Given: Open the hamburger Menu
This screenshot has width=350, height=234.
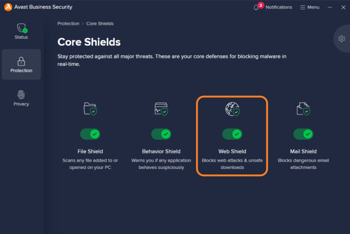Looking at the screenshot, I should tap(310, 7).
